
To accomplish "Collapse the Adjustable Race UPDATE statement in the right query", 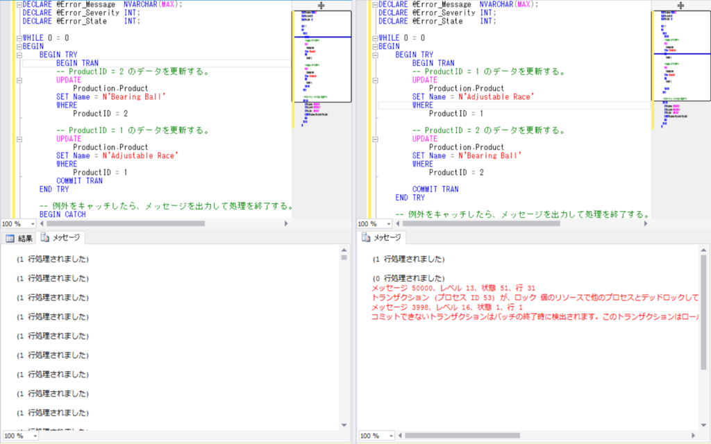I will tap(376, 80).
